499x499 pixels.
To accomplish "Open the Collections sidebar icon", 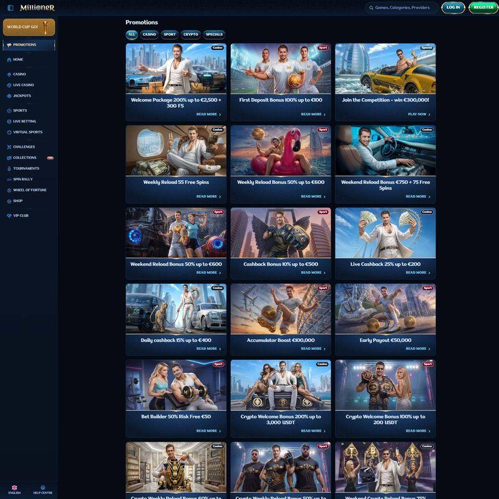I will [x=9, y=158].
